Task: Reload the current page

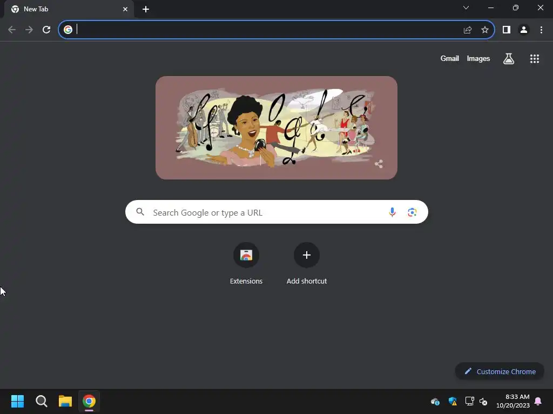Action: click(x=46, y=30)
